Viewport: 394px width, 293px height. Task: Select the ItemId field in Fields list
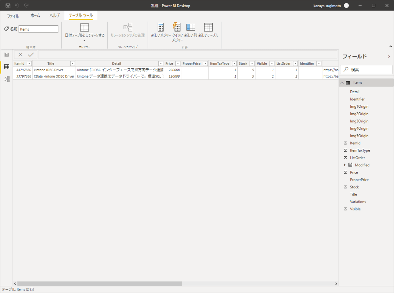[x=355, y=143]
